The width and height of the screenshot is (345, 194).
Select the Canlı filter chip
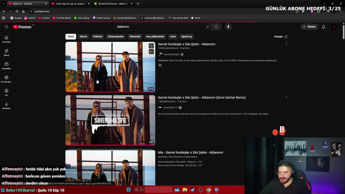(x=173, y=36)
